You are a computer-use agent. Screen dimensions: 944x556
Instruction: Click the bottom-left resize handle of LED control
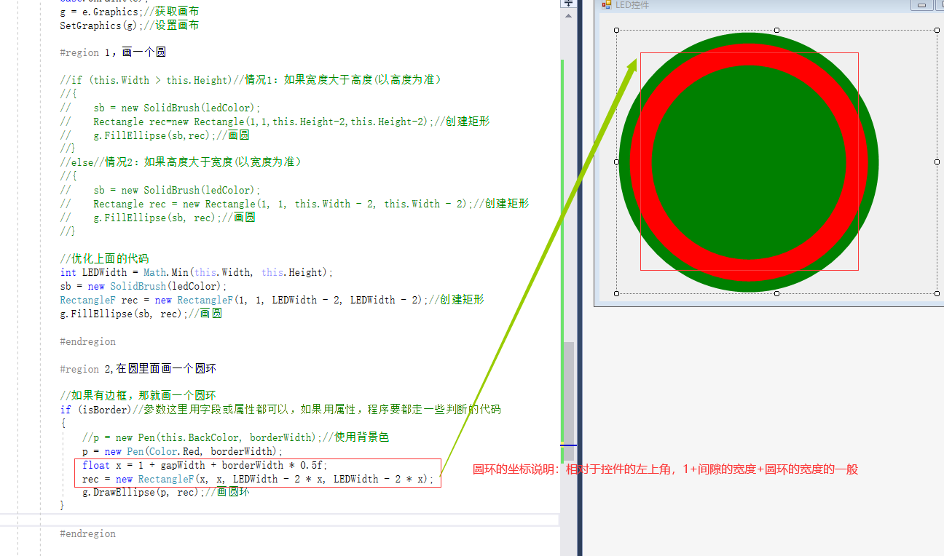[617, 293]
